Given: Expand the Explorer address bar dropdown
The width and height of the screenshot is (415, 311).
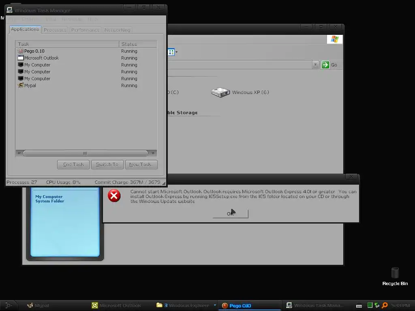Looking at the screenshot, I should point(315,65).
